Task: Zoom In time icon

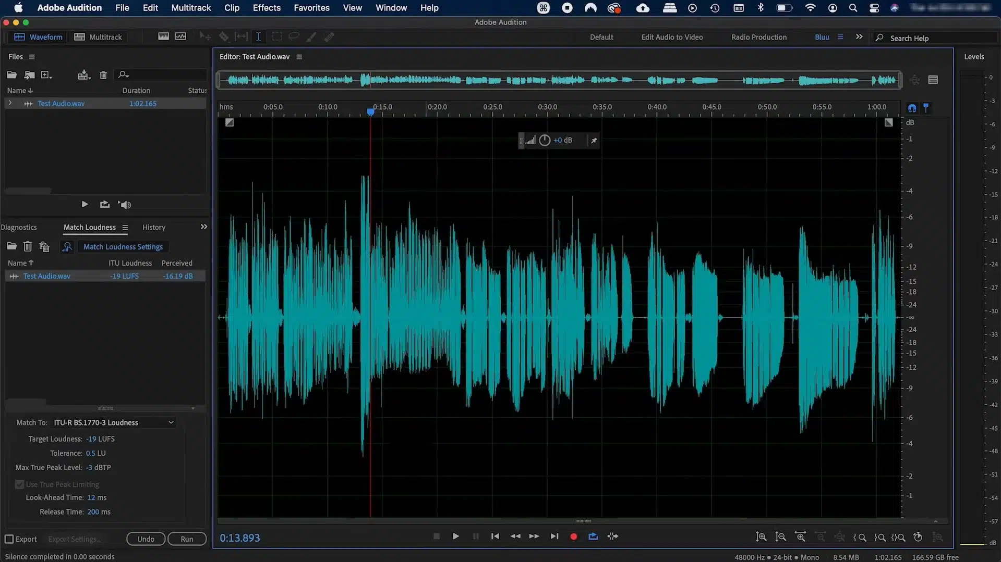Action: tap(800, 536)
